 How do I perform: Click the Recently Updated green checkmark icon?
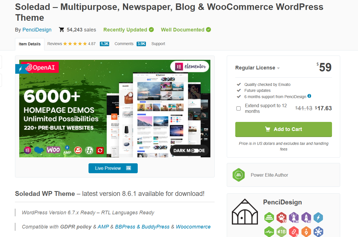(152, 29)
